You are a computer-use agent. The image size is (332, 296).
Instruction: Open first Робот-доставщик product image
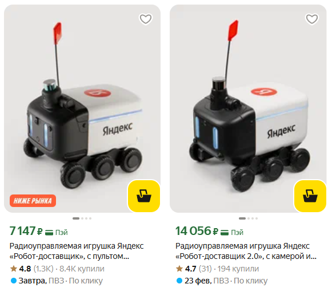pyautogui.click(x=82, y=108)
